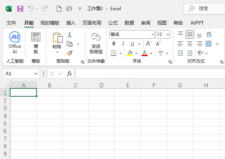225x159 pixels.
Task: Click text orientation icon
Action: (x=200, y=53)
